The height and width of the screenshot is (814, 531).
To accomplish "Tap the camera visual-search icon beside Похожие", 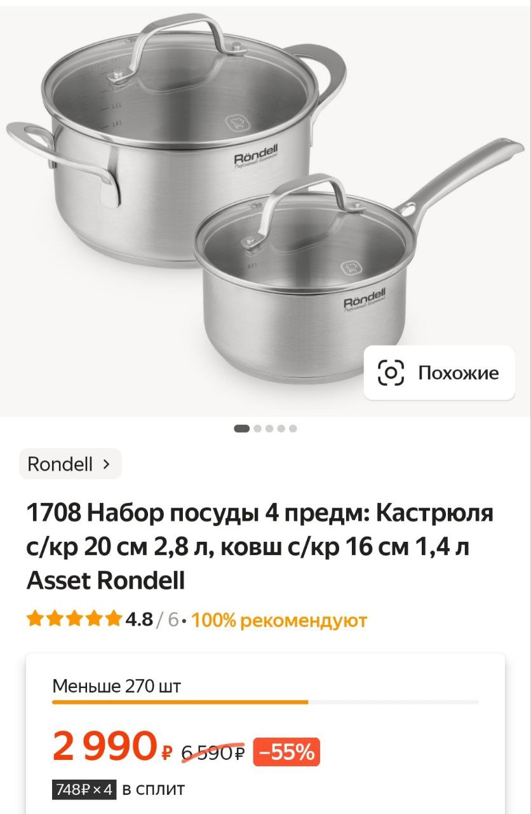I will tap(391, 373).
